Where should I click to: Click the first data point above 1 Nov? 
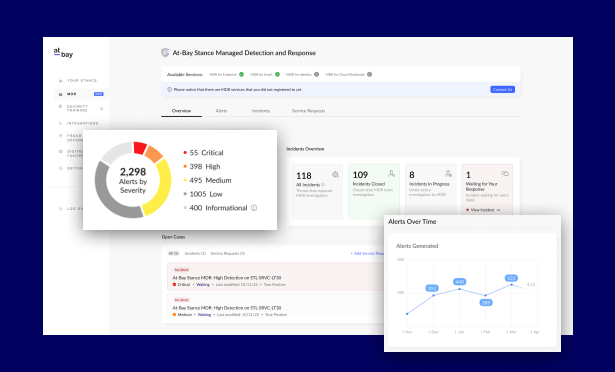pos(407,314)
